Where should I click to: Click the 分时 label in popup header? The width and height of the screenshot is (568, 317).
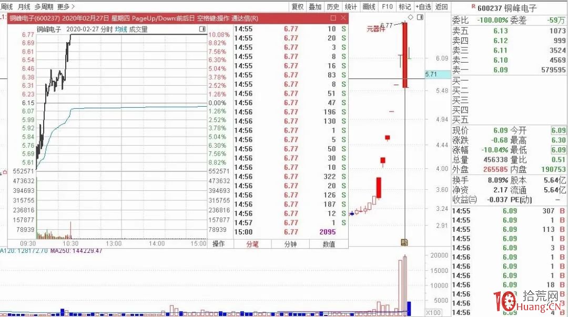(106, 29)
